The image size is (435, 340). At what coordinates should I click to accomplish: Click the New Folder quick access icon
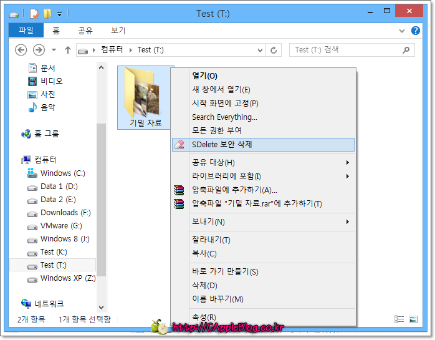[48, 13]
